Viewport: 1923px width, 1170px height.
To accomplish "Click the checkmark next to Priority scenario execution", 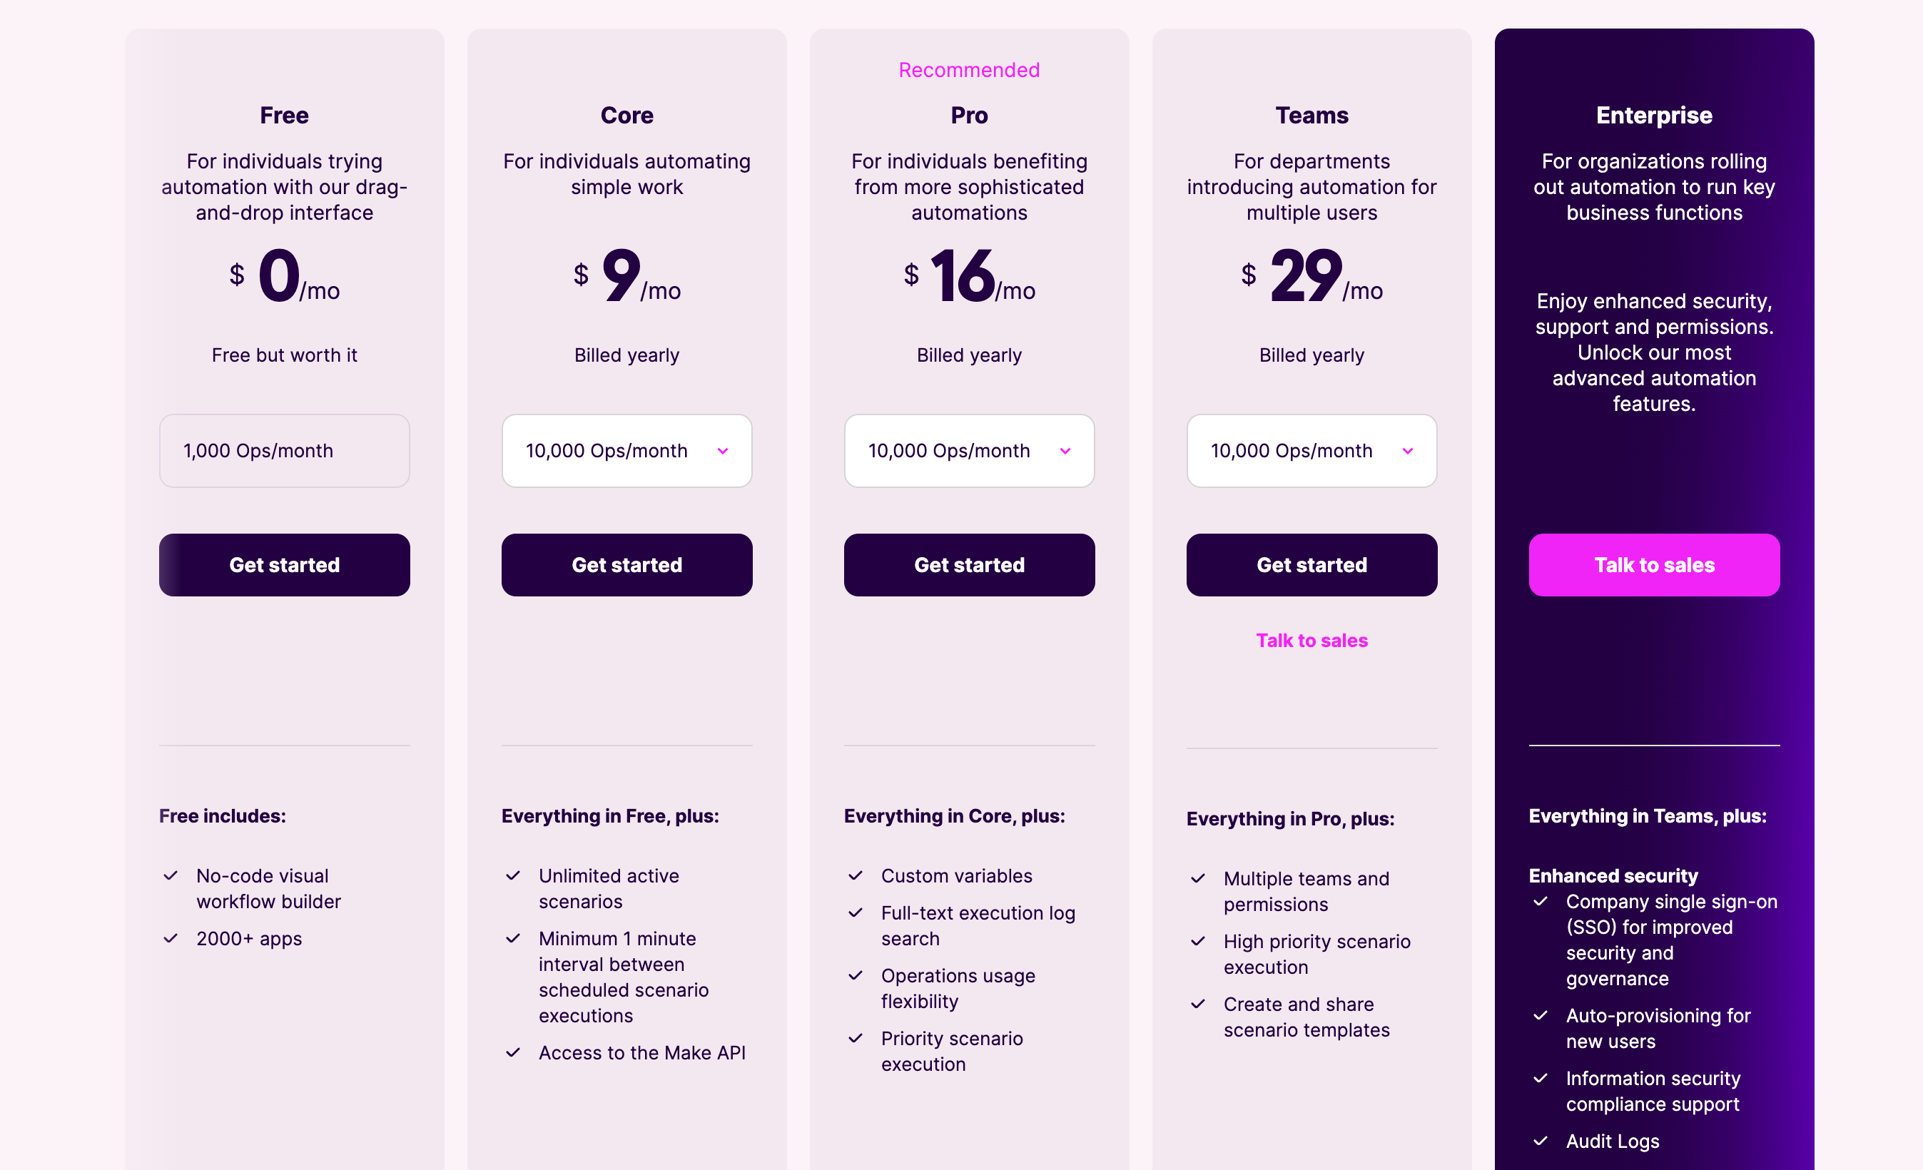I will click(x=857, y=1039).
